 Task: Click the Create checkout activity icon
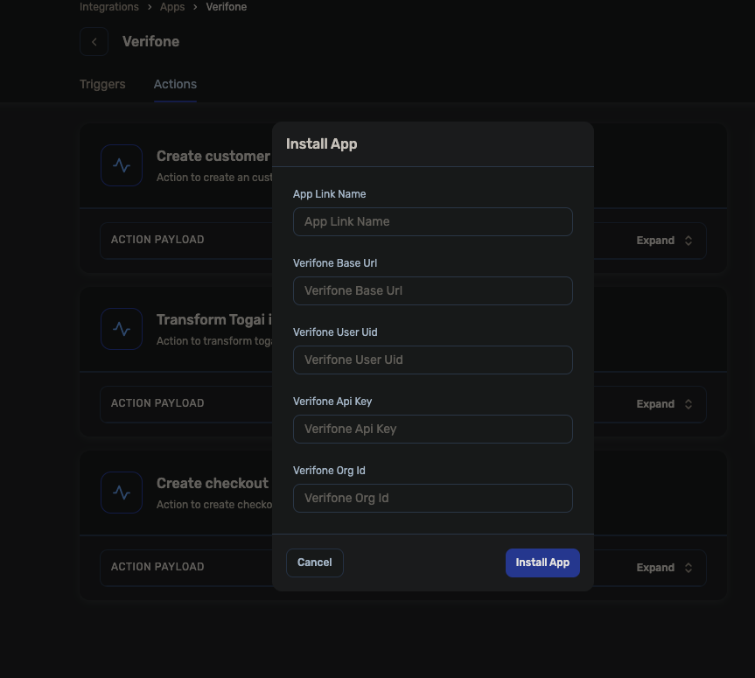pos(122,493)
